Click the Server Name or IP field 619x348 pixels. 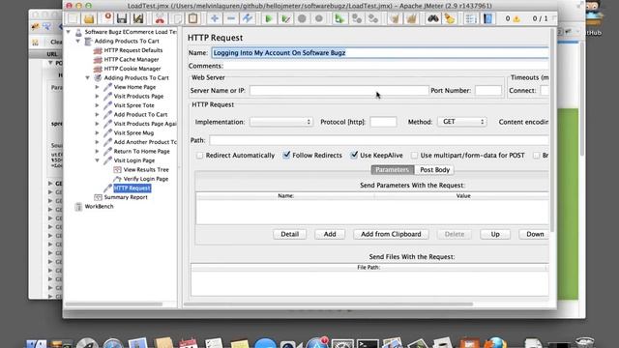click(339, 90)
